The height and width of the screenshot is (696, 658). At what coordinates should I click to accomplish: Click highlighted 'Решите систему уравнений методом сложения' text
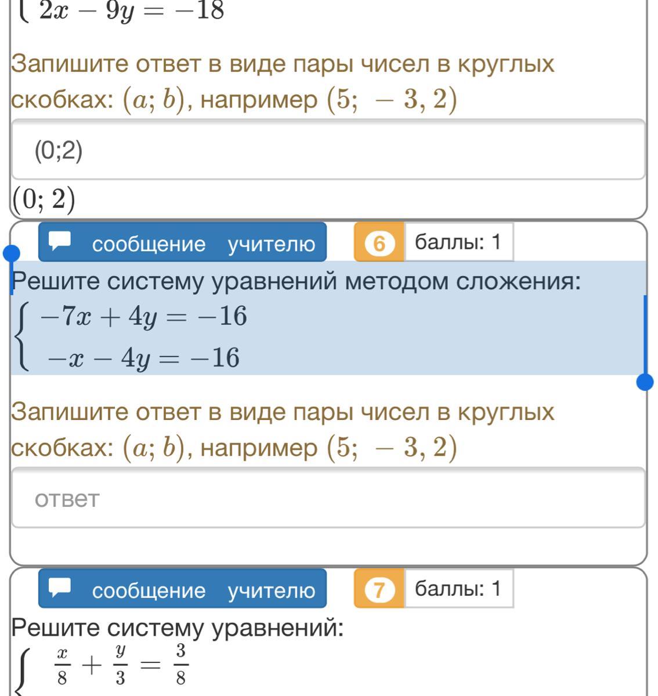pos(296,282)
